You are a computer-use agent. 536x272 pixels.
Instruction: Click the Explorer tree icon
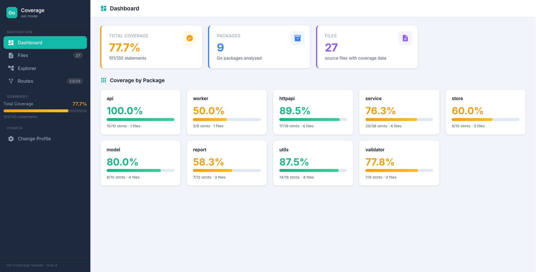[11, 68]
